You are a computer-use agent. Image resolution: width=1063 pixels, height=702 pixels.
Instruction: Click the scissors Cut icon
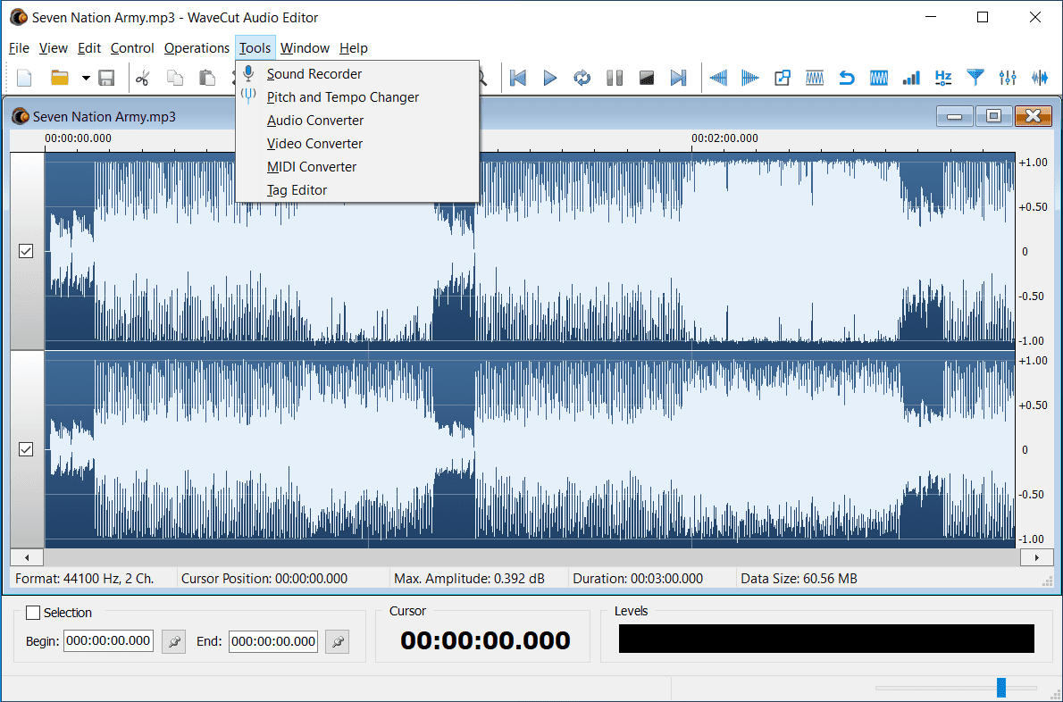[x=142, y=78]
